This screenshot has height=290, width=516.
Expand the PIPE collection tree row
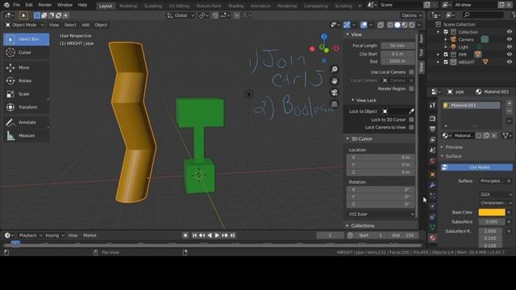click(x=438, y=55)
